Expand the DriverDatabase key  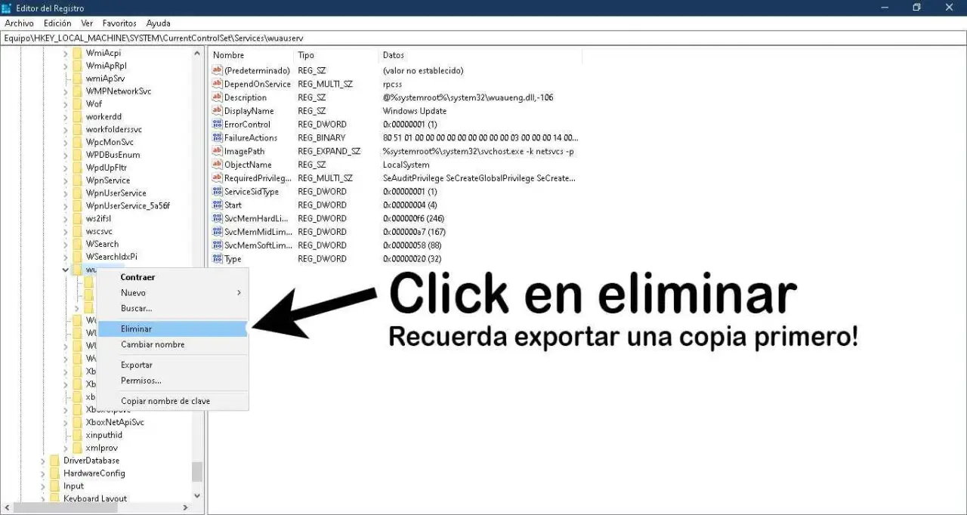click(x=43, y=461)
